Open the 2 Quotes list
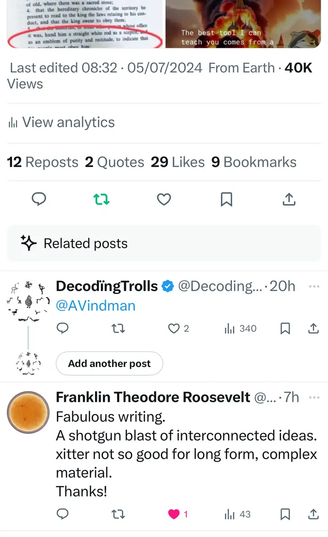 coord(115,162)
